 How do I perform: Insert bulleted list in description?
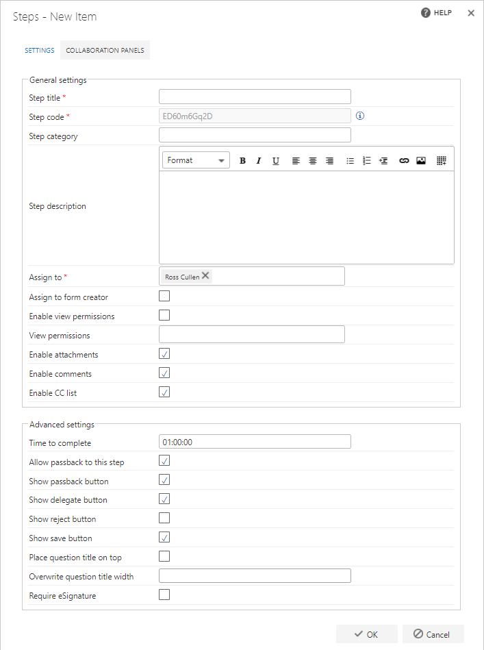point(350,161)
